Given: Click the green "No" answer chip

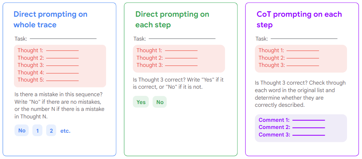Looking at the screenshot, I should tap(160, 102).
